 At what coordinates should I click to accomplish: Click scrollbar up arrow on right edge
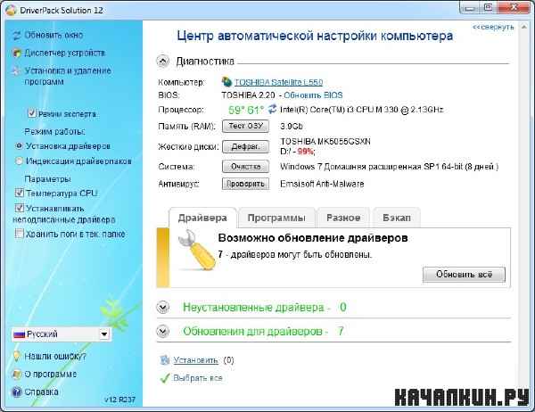tap(524, 27)
